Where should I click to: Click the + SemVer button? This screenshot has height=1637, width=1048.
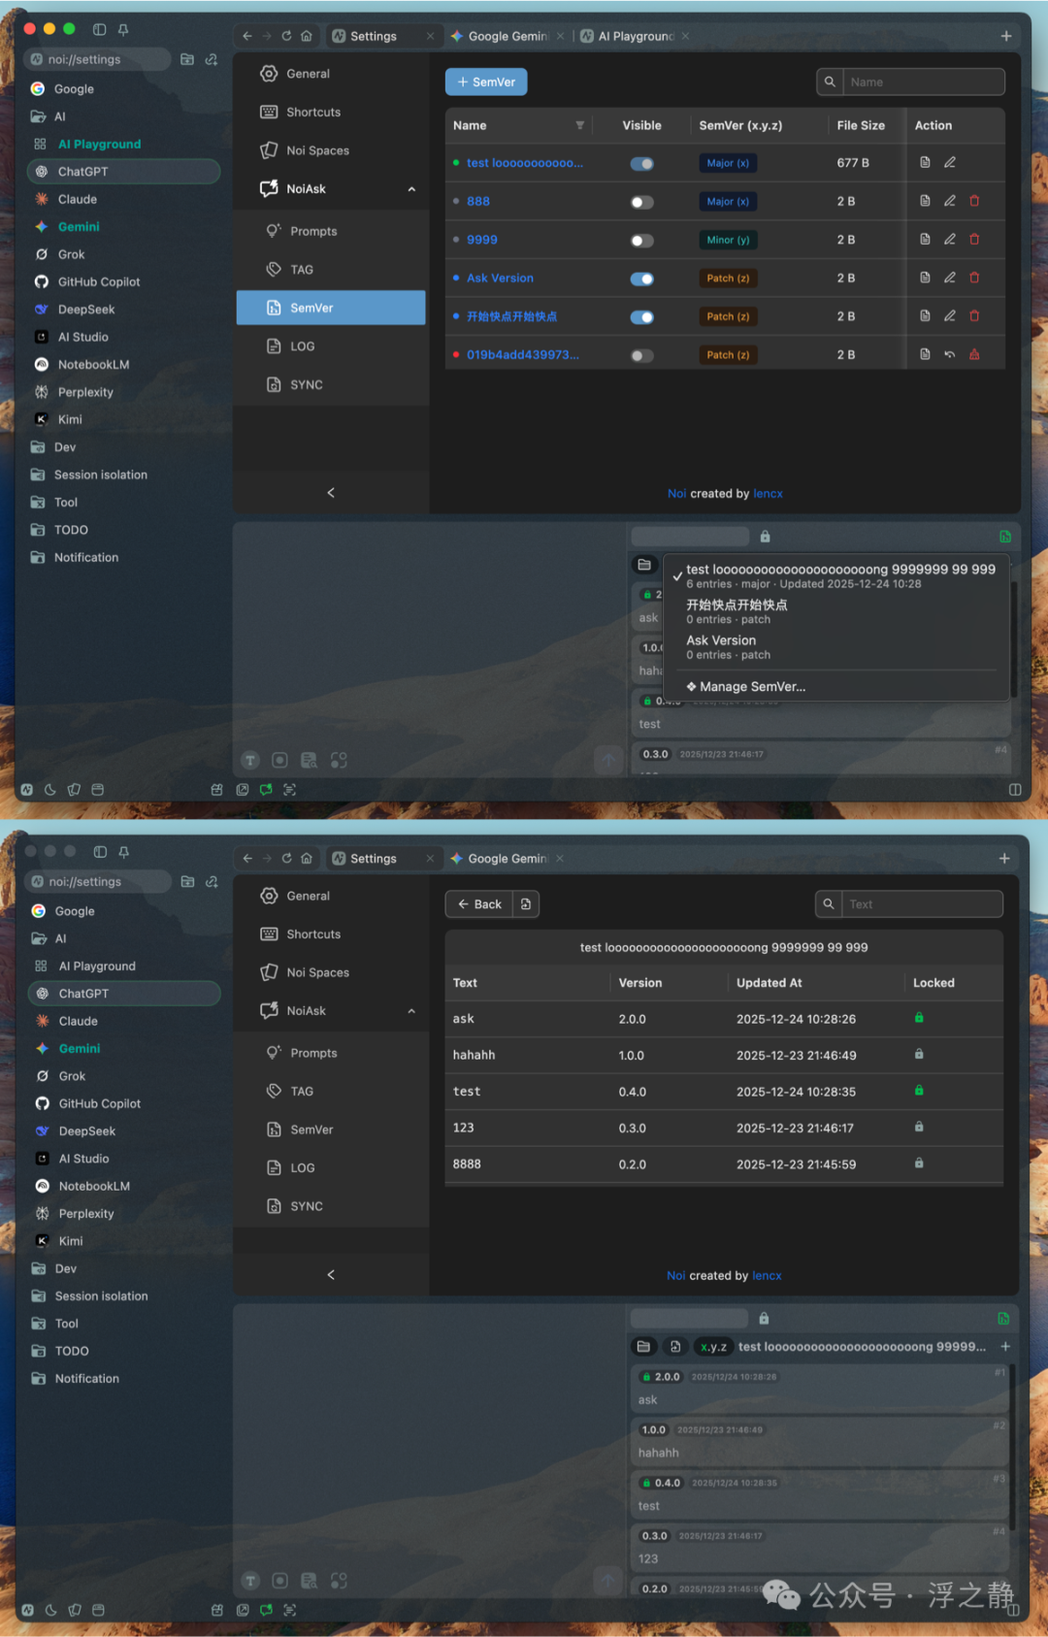pos(486,82)
